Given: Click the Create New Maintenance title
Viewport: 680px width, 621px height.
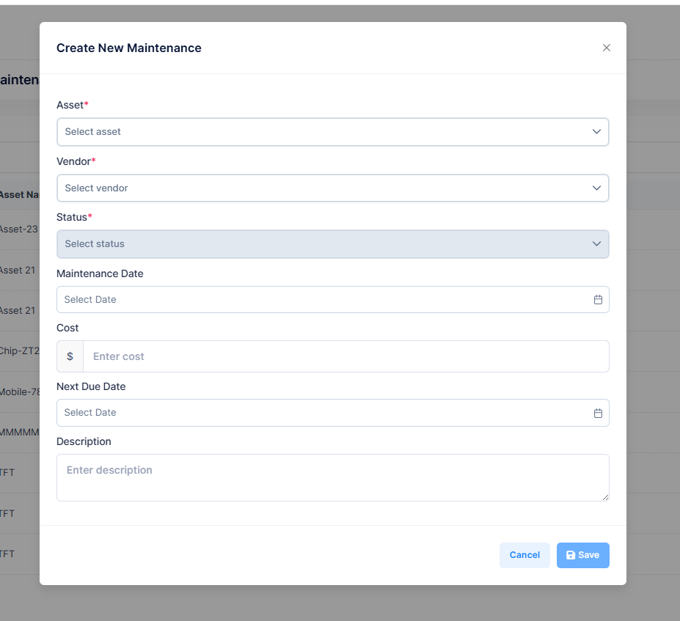Looking at the screenshot, I should 129,48.
